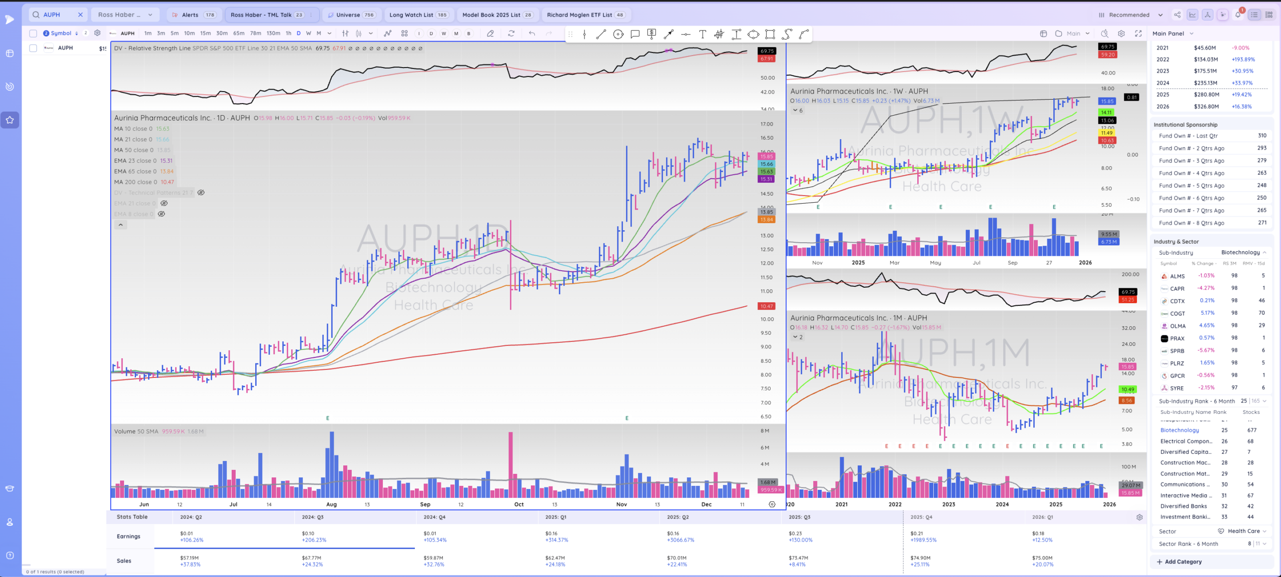Unhide the EMA 8 close indicator
The height and width of the screenshot is (577, 1281).
(162, 214)
